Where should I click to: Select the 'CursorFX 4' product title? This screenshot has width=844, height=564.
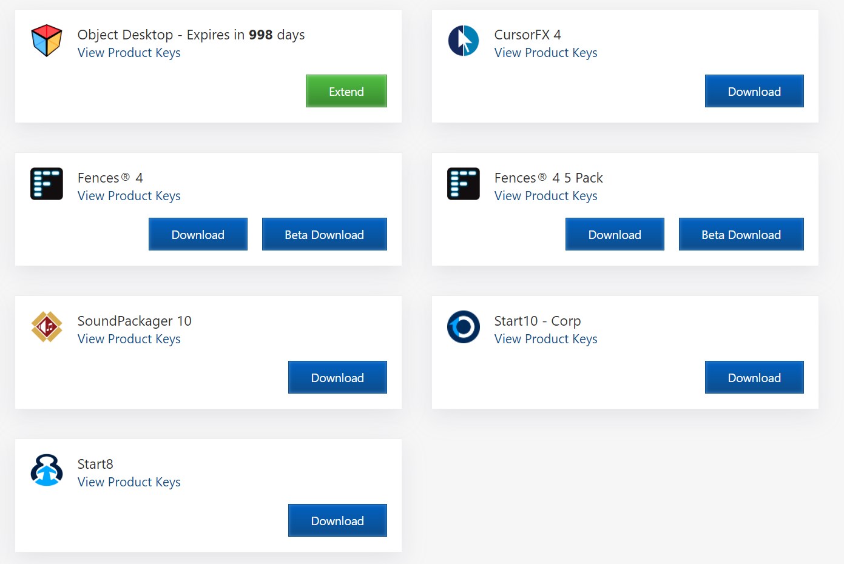528,35
